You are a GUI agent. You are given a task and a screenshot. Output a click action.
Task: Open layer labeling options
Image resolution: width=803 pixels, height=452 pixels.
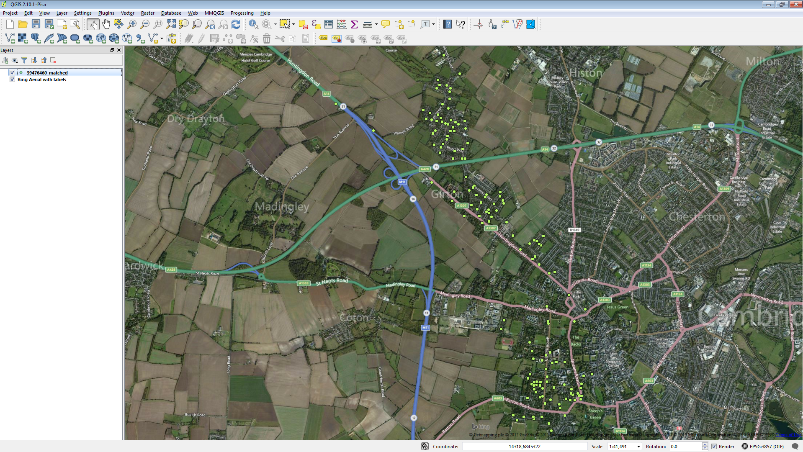coord(323,39)
